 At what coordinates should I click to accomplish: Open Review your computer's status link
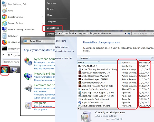coord(44,62)
